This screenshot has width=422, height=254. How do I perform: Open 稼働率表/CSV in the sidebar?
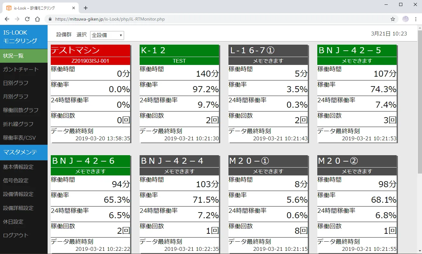point(24,138)
